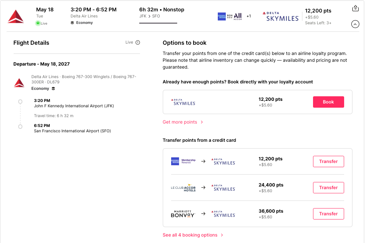Click the 36,600 pts price
365x243 pixels.
click(x=271, y=211)
